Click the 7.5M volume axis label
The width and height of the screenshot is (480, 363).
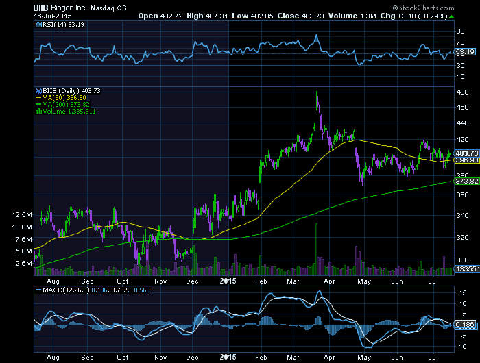pos(24,240)
